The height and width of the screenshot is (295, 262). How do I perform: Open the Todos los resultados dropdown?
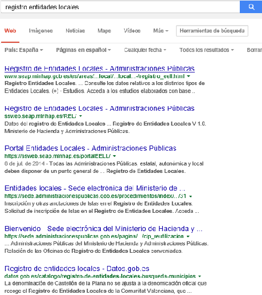(207, 50)
